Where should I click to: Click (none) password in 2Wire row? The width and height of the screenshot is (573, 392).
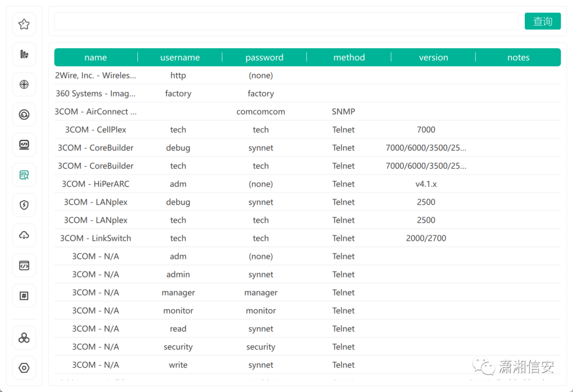261,76
